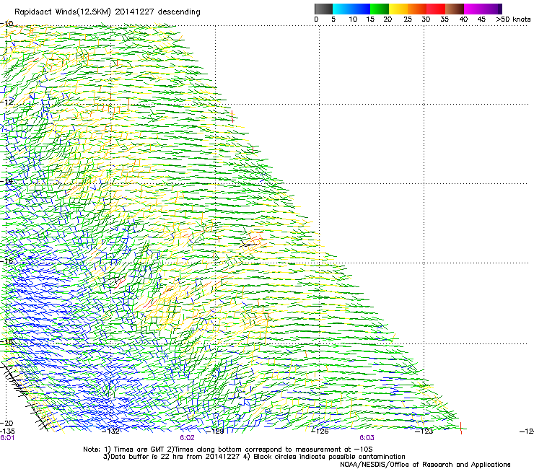Click the '-126' longitude axis label
534x469 pixels.
(320, 431)
